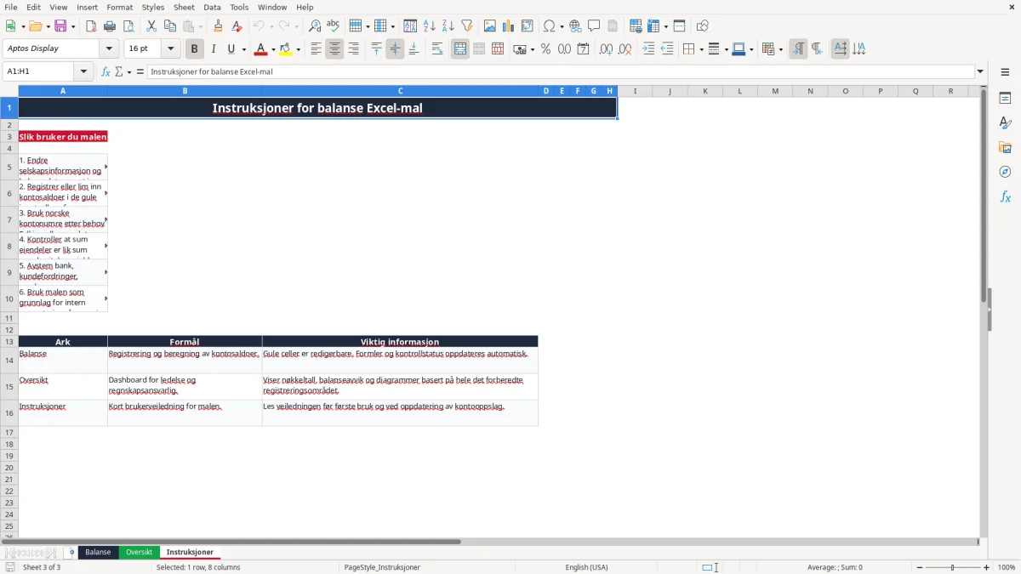
Task: Toggle Align Left
Action: [x=316, y=49]
